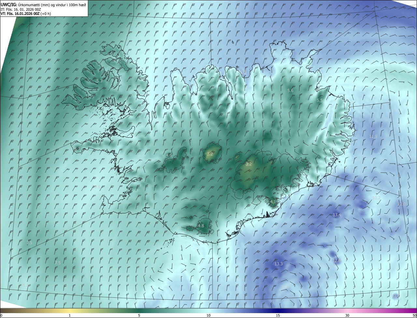Viewport: 417px width, 318px height.
Task: Click the 12.0 value on the map
Action: click(x=402, y=204)
